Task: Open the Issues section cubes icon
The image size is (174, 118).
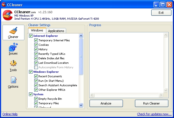Action: (13, 47)
